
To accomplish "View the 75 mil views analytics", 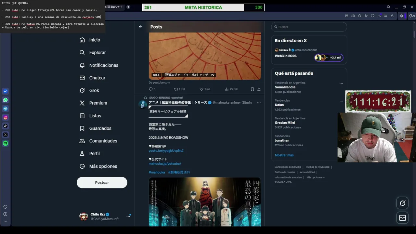I will pyautogui.click(x=231, y=89).
